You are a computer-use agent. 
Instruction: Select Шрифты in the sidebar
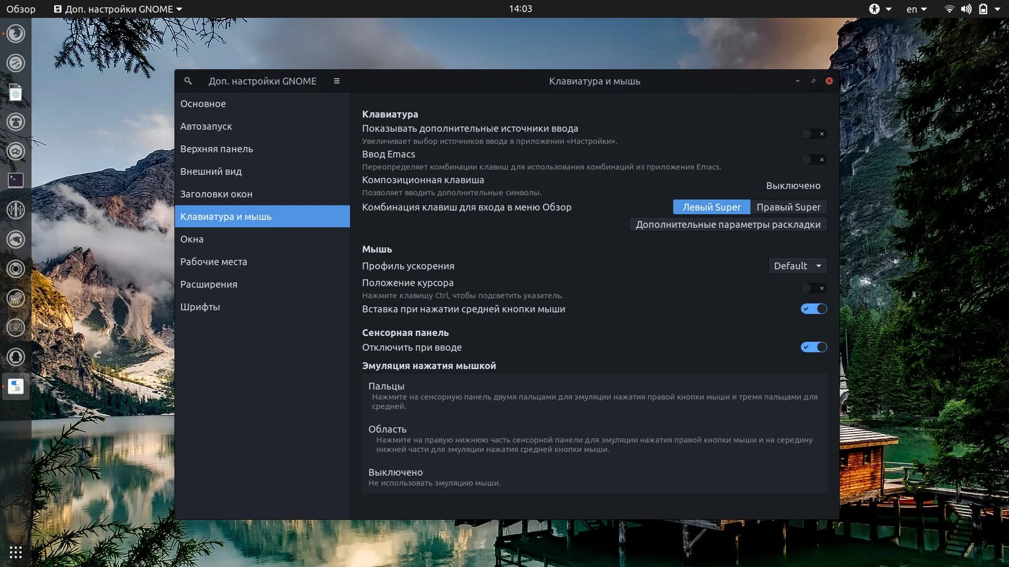tap(200, 307)
